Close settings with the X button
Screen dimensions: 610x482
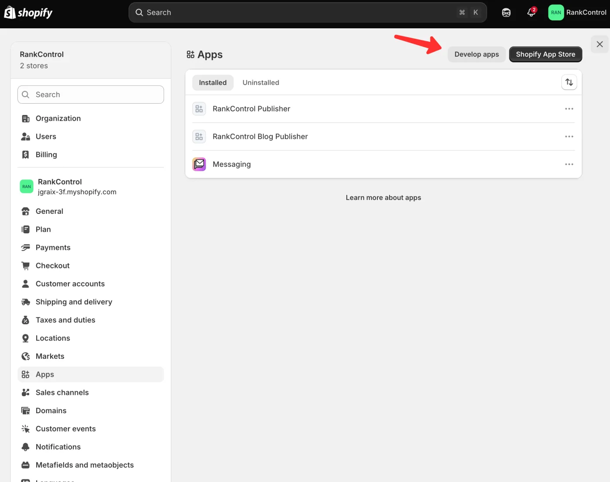point(600,44)
